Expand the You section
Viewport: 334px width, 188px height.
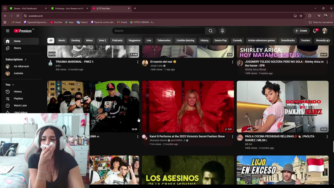(10, 85)
